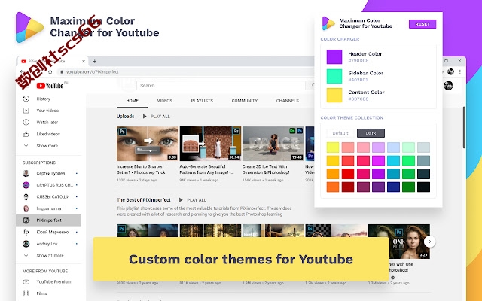
Task: Pick the teal Sidebar Color swatch
Action: pos(334,76)
